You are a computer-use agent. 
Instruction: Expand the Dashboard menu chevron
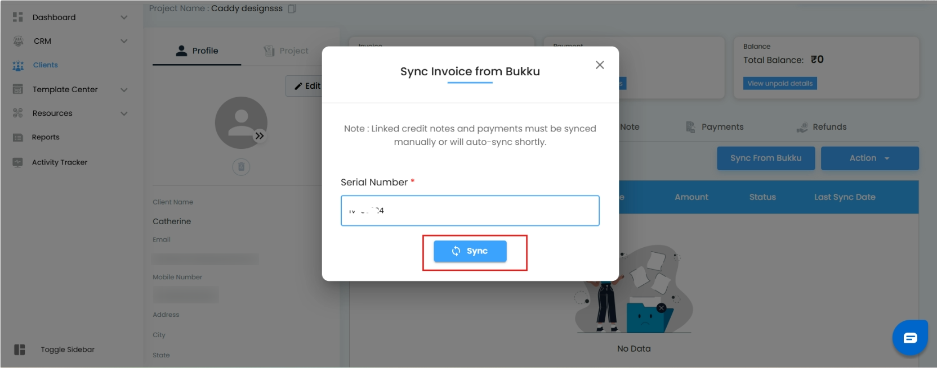[x=124, y=17]
